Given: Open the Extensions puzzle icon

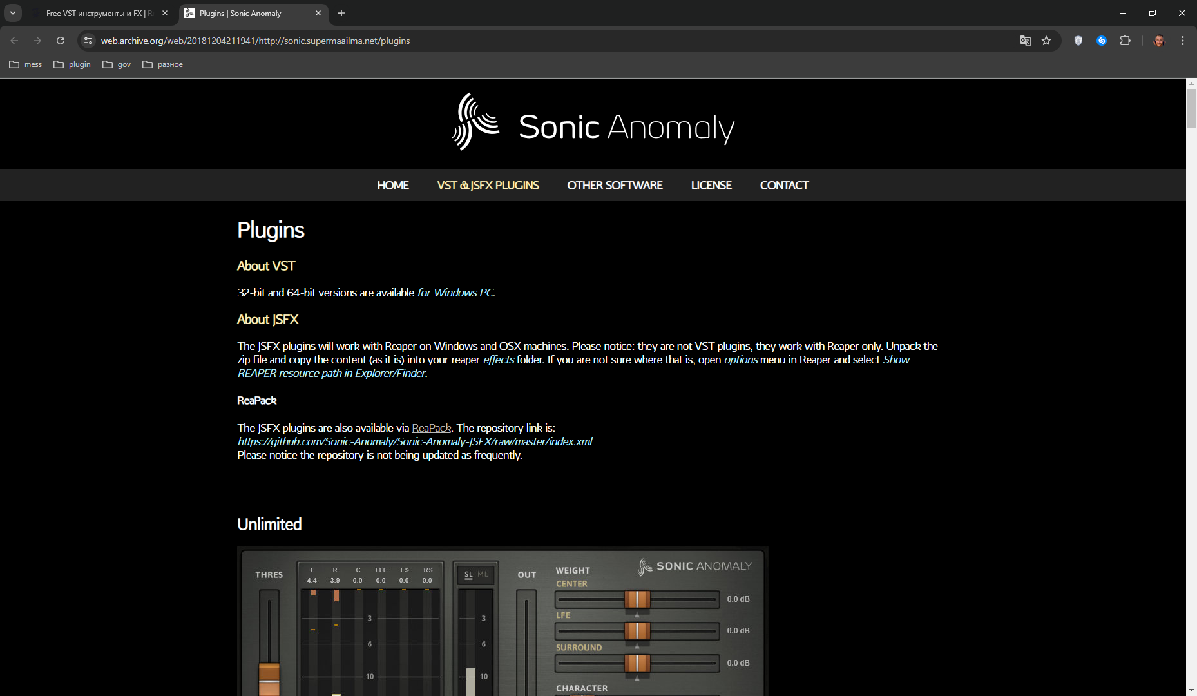Looking at the screenshot, I should pos(1125,41).
